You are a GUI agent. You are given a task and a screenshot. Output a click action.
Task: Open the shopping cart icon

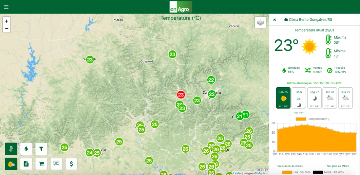(41, 164)
